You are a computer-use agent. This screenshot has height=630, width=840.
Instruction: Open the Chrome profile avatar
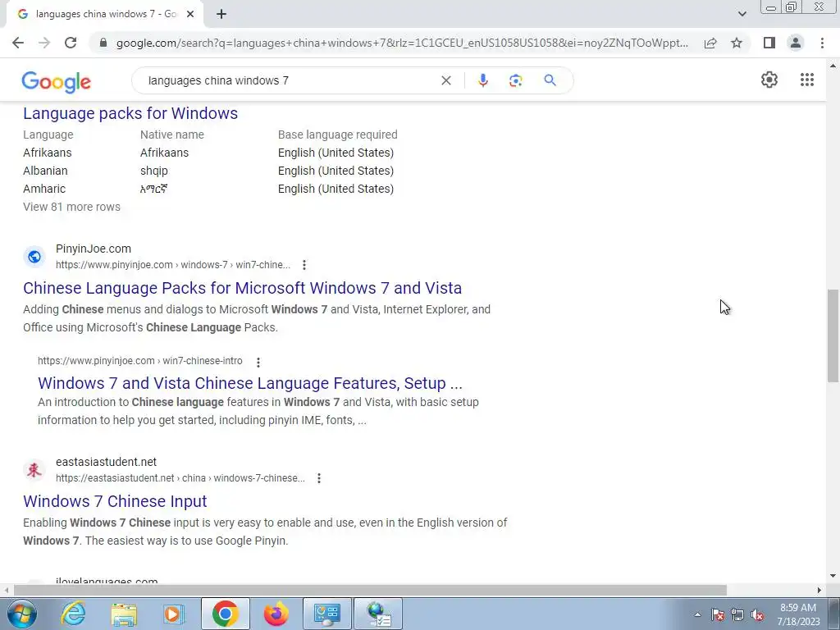click(x=796, y=43)
